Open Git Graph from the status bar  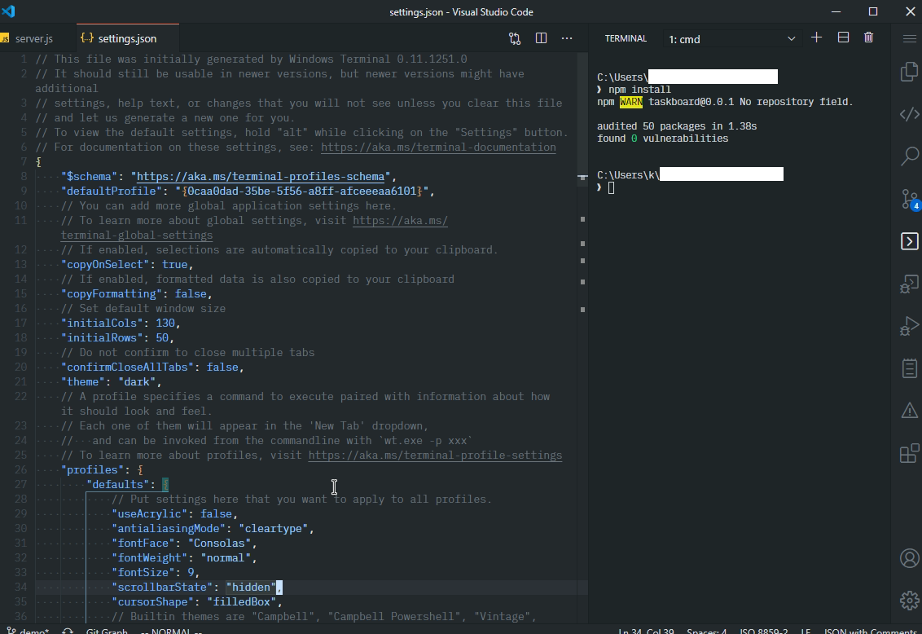click(106, 631)
